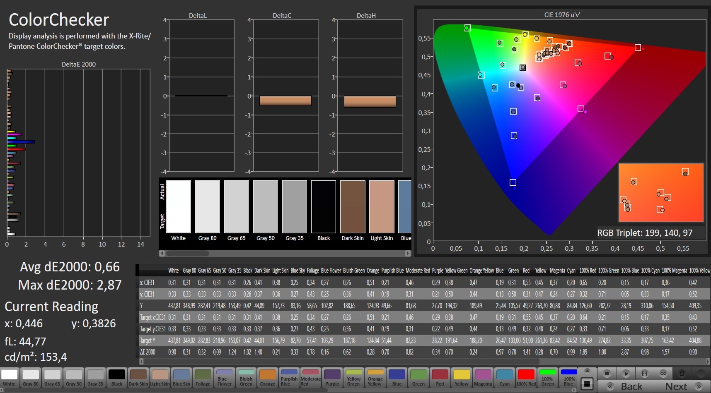The width and height of the screenshot is (711, 393).
Task: Click the Play read-series icon
Action: click(626, 374)
